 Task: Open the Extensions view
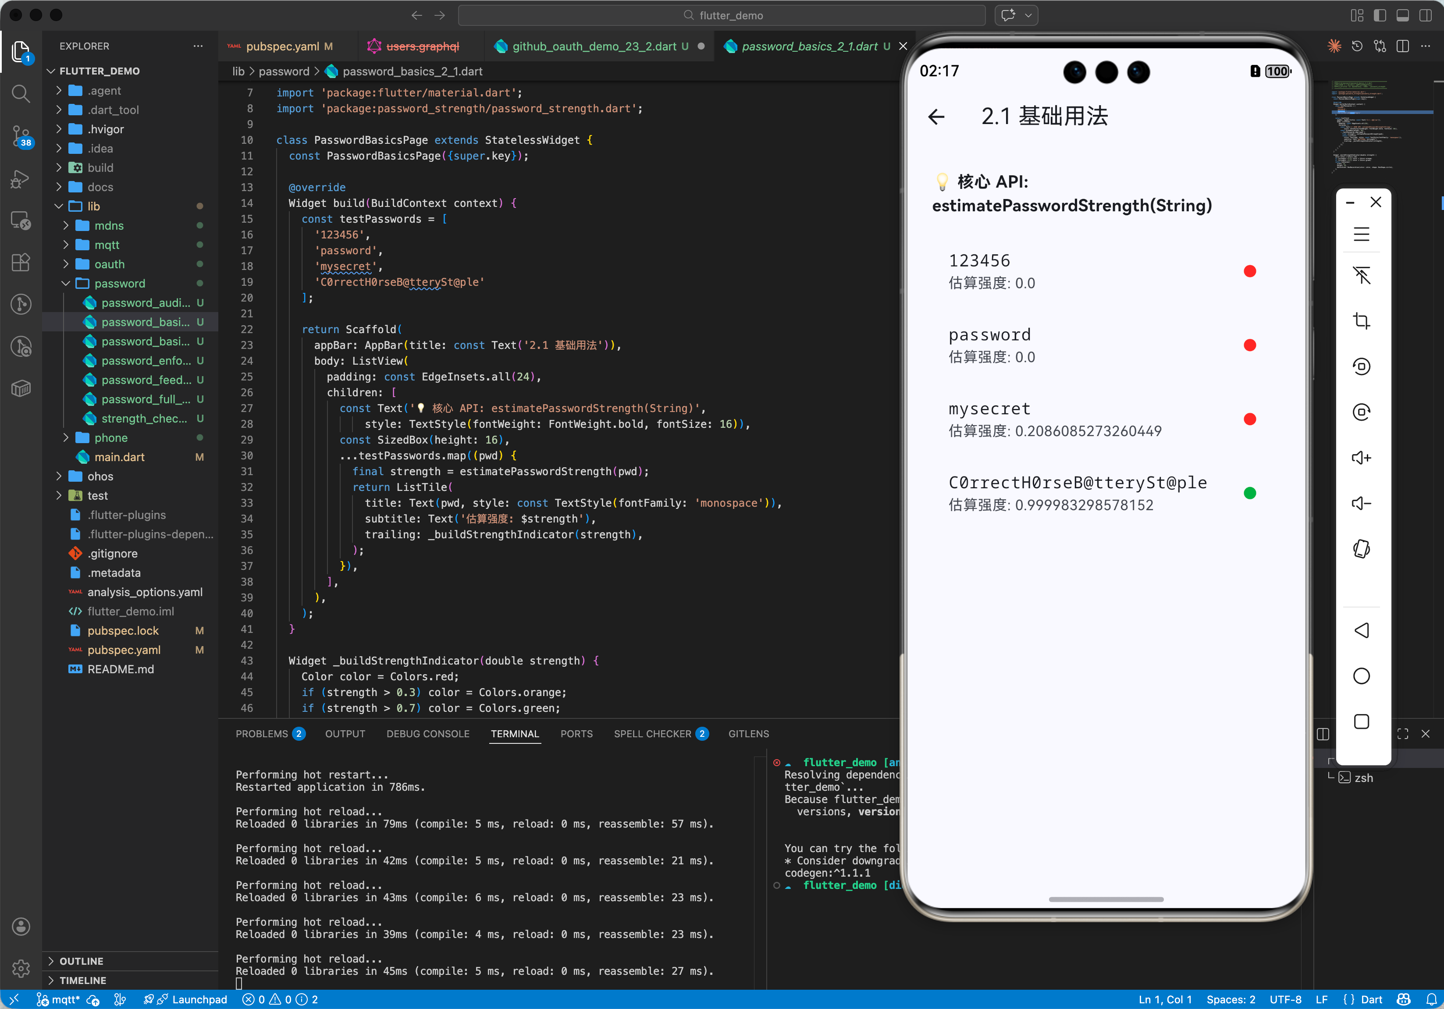point(21,262)
